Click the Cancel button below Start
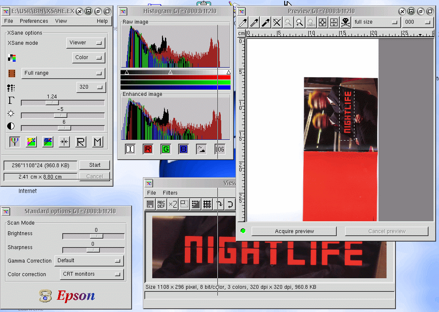 (x=95, y=176)
